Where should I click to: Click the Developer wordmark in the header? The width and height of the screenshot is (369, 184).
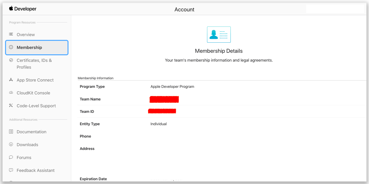[x=25, y=9]
